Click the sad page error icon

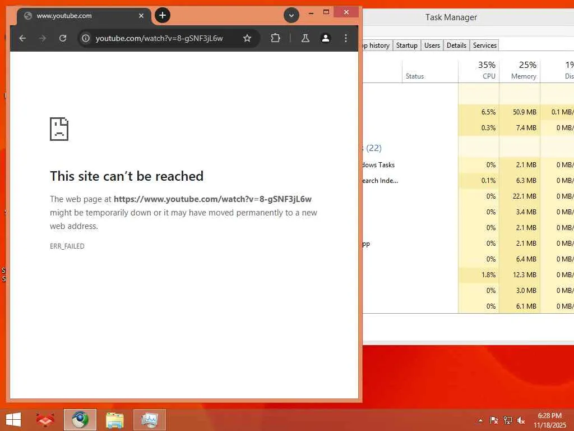[59, 129]
